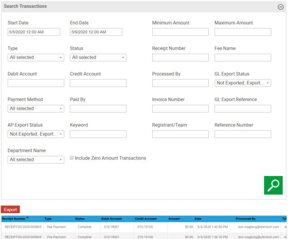Click the Start Date field
Image resolution: width=288 pixels, height=239 pixels.
click(x=34, y=32)
